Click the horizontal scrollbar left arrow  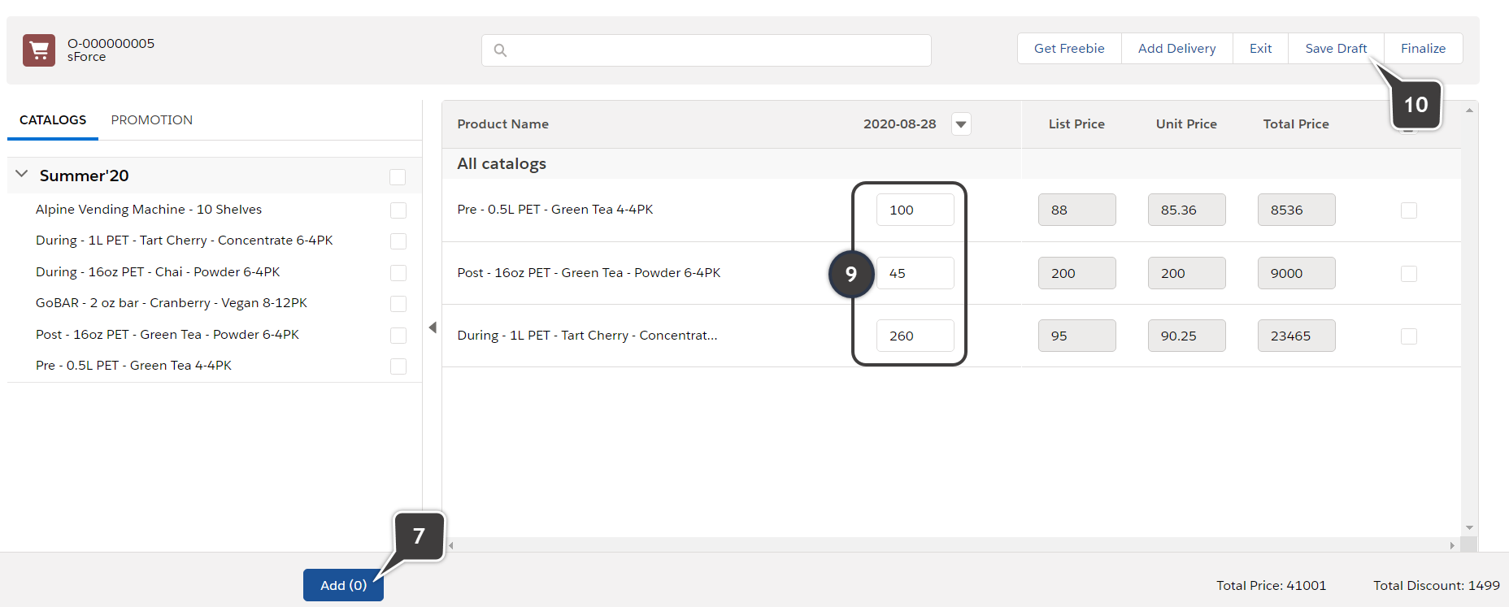(451, 545)
